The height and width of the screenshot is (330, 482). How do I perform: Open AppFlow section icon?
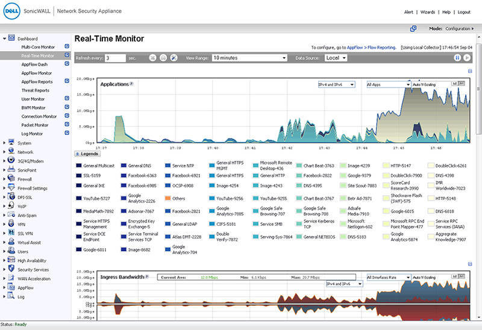coord(11,287)
